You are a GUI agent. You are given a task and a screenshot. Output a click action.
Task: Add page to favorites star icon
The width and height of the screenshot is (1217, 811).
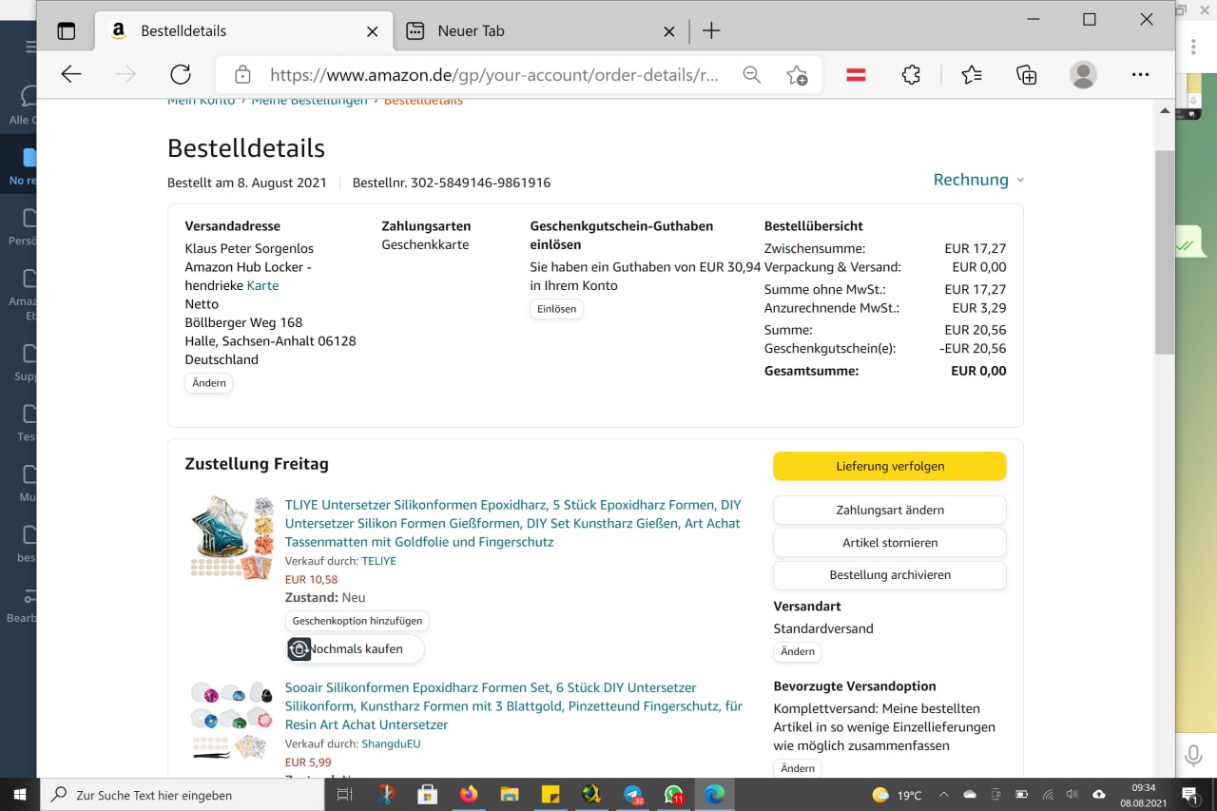coord(797,75)
